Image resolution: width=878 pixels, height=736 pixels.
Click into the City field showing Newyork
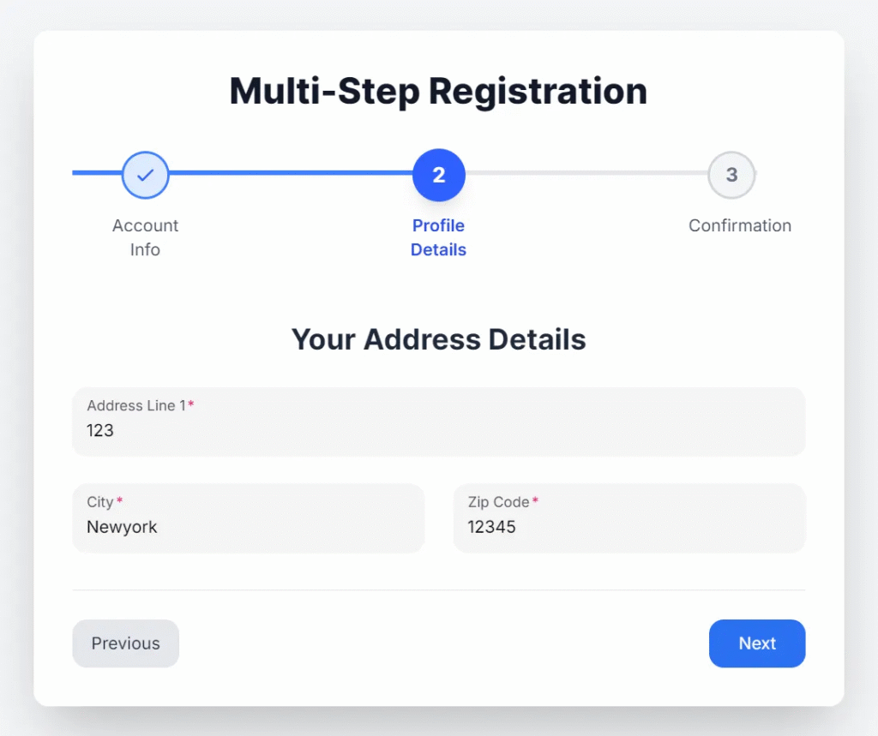pyautogui.click(x=248, y=527)
